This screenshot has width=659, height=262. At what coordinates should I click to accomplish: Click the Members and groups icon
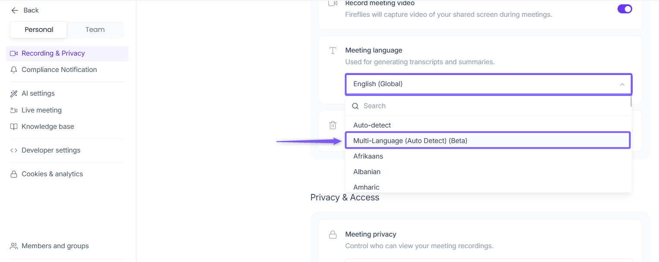(x=14, y=246)
